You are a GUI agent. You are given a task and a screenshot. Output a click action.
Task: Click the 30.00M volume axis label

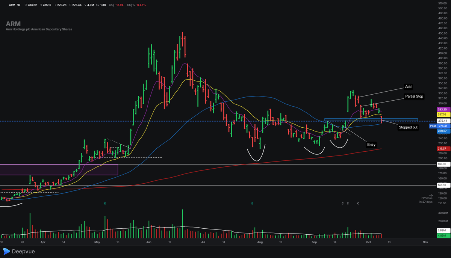click(442, 213)
